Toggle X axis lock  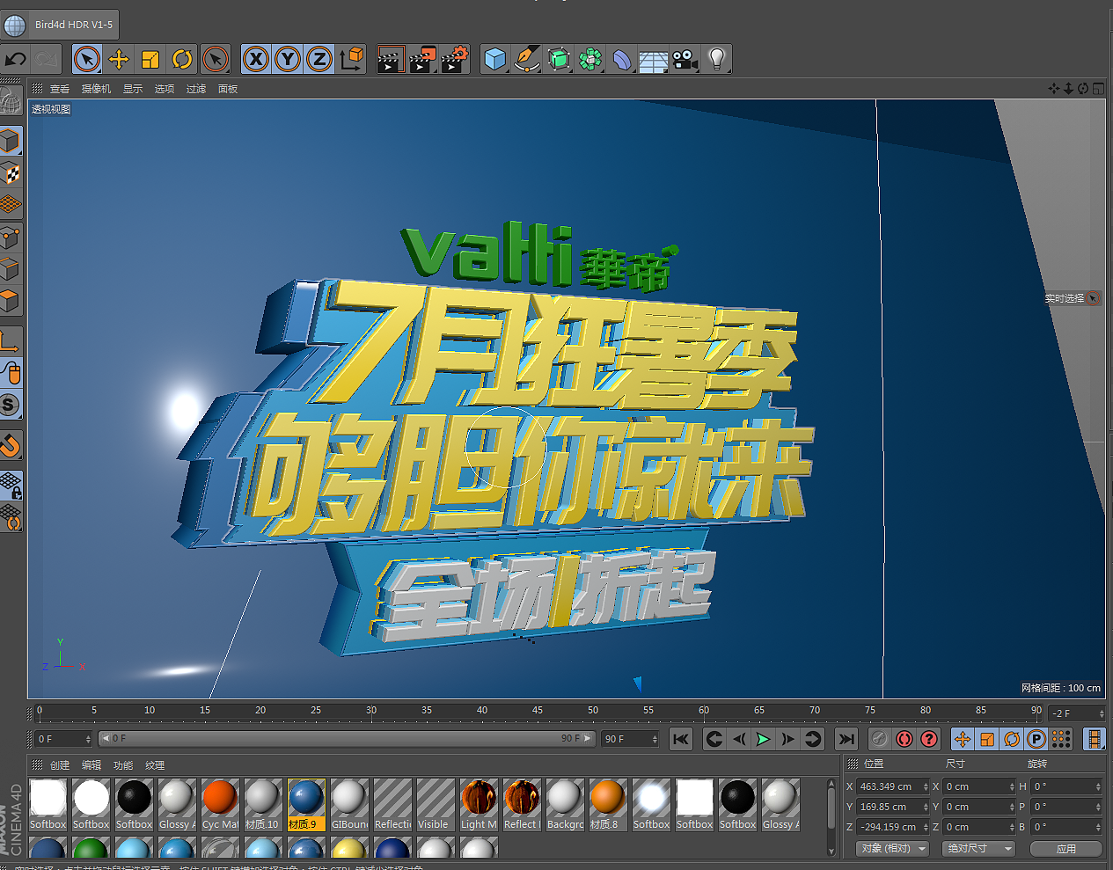[x=255, y=59]
